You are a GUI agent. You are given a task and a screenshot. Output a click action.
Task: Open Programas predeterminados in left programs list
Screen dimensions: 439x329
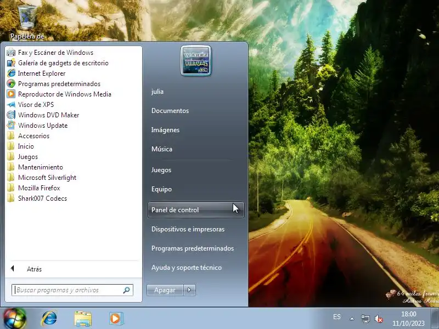coord(53,84)
